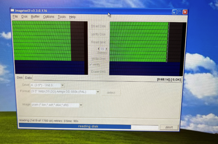Open the Help menu
Screen dimensions: 218x144
click(72, 17)
